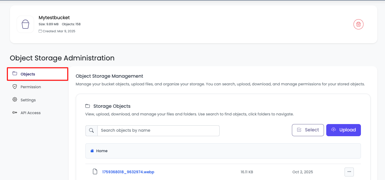Click the bucket icon next to Mytestbucket
The image size is (385, 180).
point(25,24)
